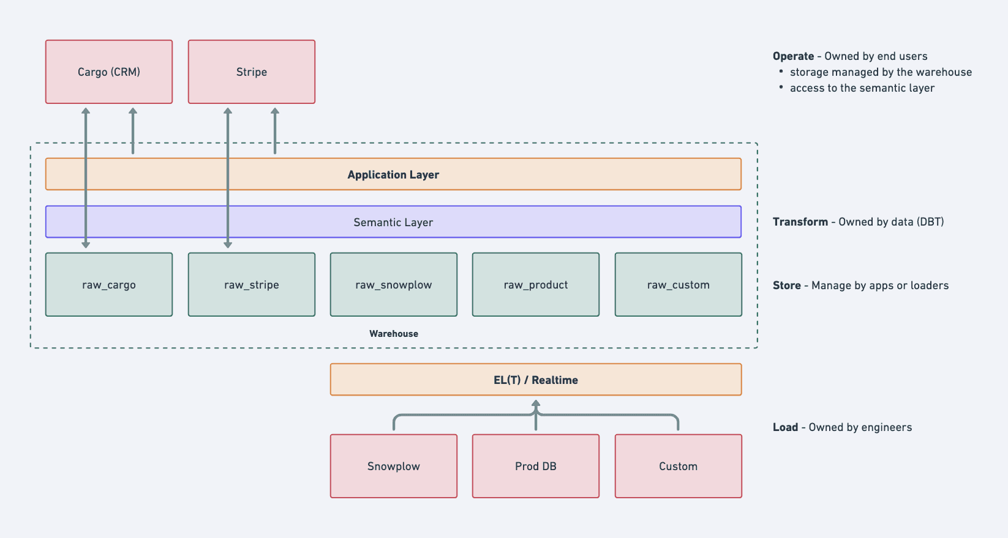Viewport: 1008px width, 538px height.
Task: Click the EL(T) / Realtime bar
Action: [x=536, y=380]
